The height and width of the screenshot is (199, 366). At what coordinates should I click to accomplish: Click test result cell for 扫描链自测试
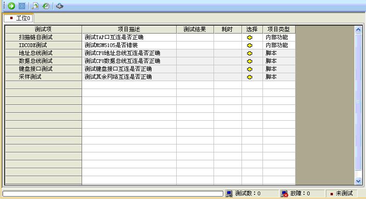pos(195,37)
